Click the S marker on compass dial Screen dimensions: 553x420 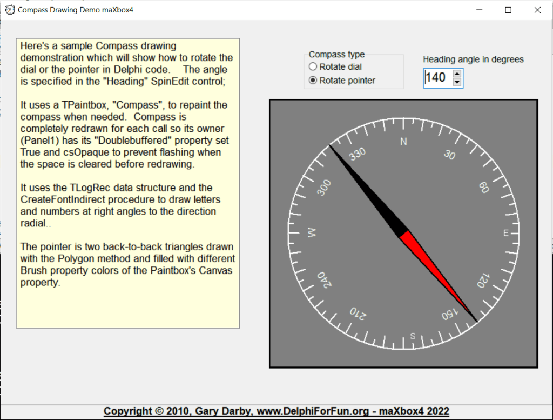pyautogui.click(x=413, y=336)
